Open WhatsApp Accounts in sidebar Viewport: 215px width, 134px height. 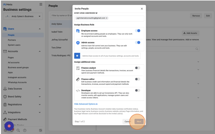17,82
